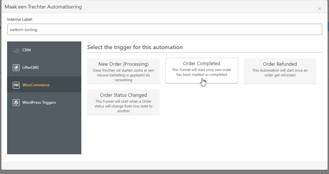Click the WooCommerce logo icon
The image size is (329, 174).
click(16, 85)
